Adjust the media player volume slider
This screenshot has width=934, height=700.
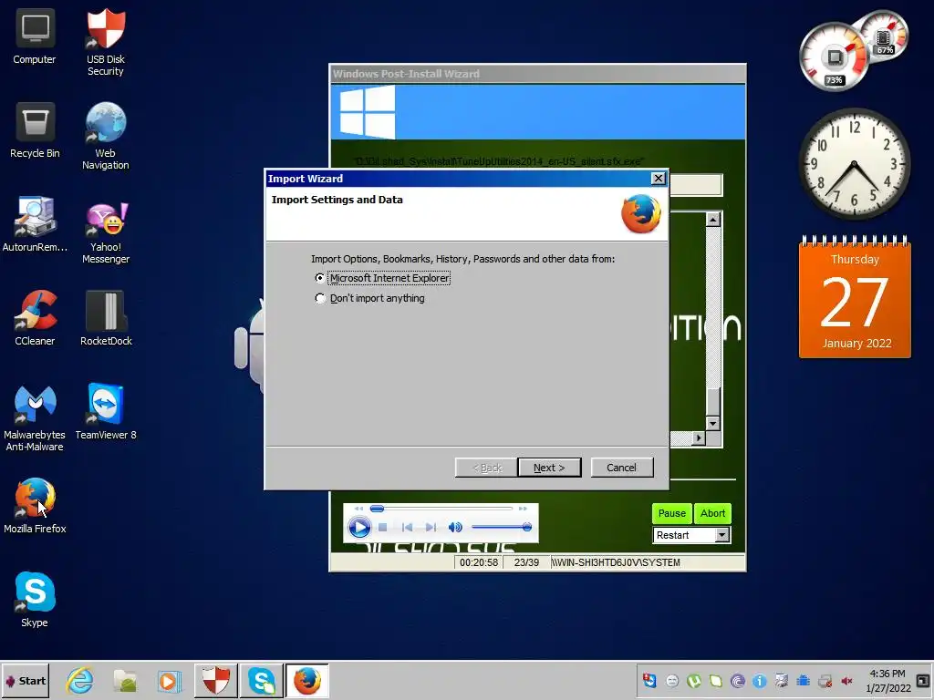click(x=502, y=527)
